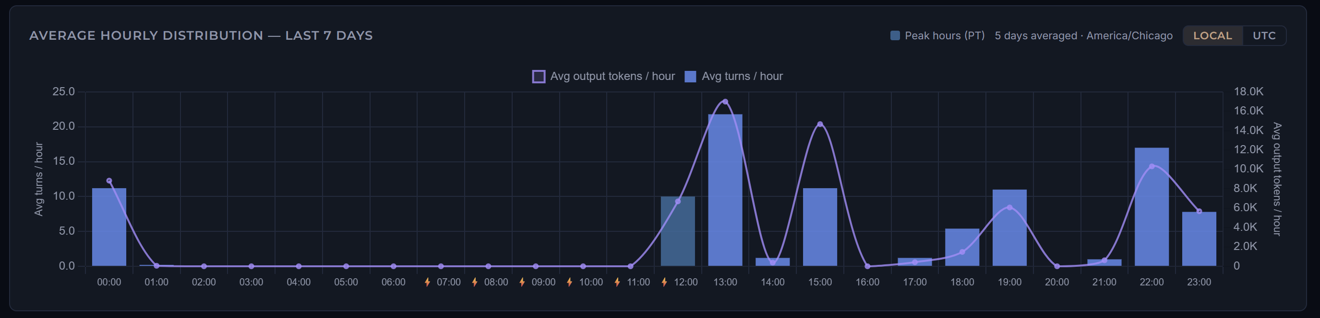Image resolution: width=1320 pixels, height=318 pixels.
Task: Toggle Avg turns / hour legend swatch
Action: (x=690, y=77)
